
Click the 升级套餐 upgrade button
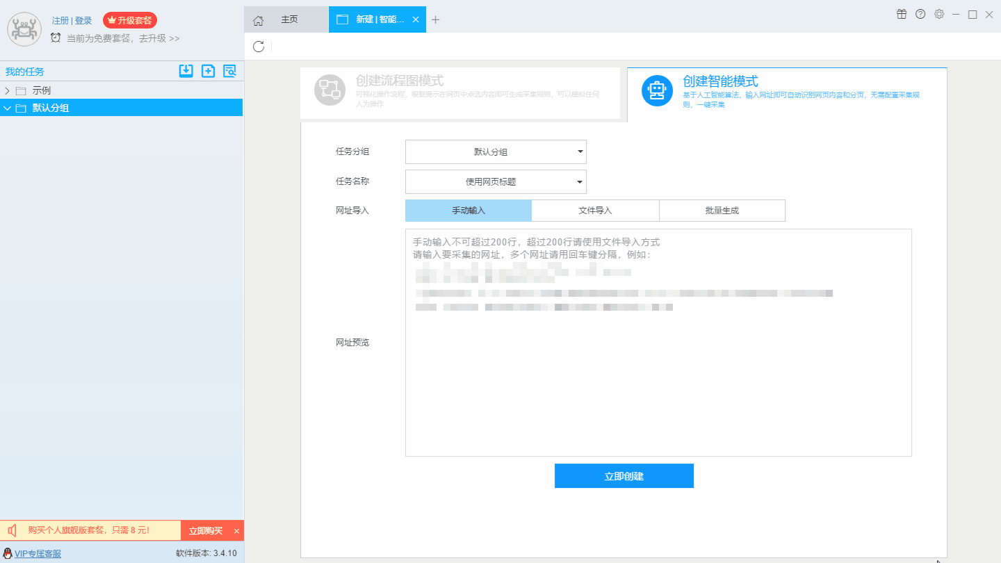[x=130, y=20]
